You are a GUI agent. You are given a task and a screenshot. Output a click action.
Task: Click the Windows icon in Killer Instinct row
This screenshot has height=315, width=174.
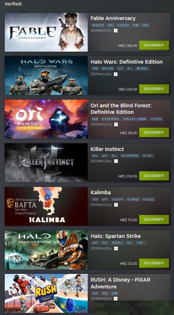coord(116,161)
